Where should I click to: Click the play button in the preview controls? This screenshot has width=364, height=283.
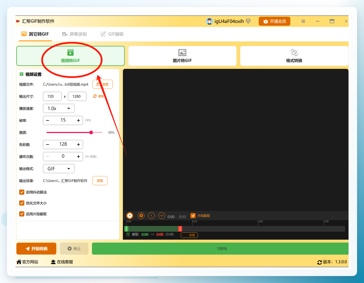130,216
